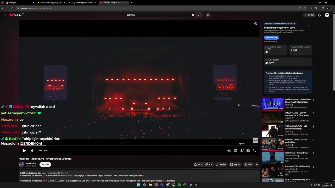Viewport: 335px width, 188px height.
Task: Open the tab search dropdown arrow
Action: [x=2, y=3]
